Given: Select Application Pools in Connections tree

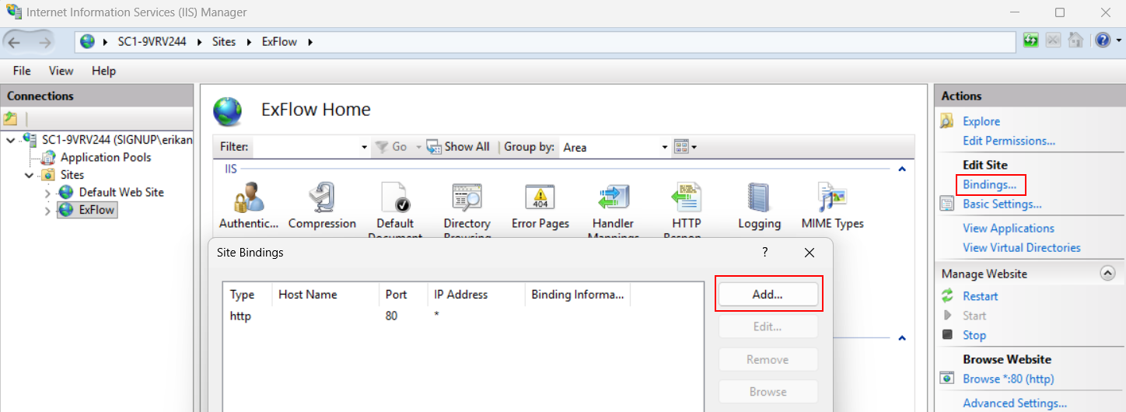Looking at the screenshot, I should coord(106,157).
